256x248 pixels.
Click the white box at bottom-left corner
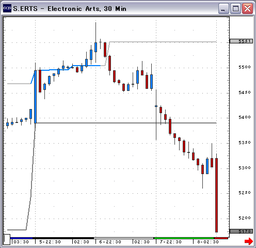tap(7, 239)
